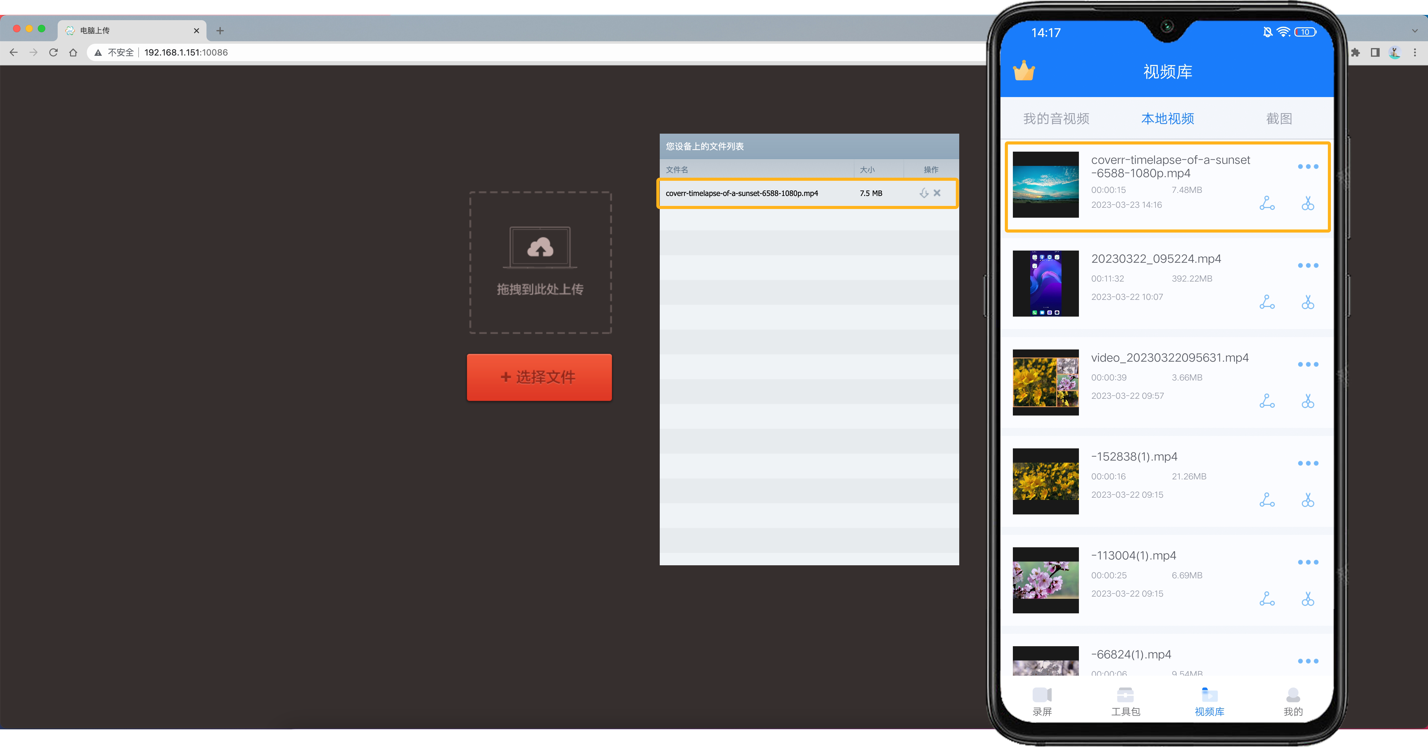The width and height of the screenshot is (1428, 747).
Task: Expand more options for -66824(1).mp4
Action: click(1308, 661)
